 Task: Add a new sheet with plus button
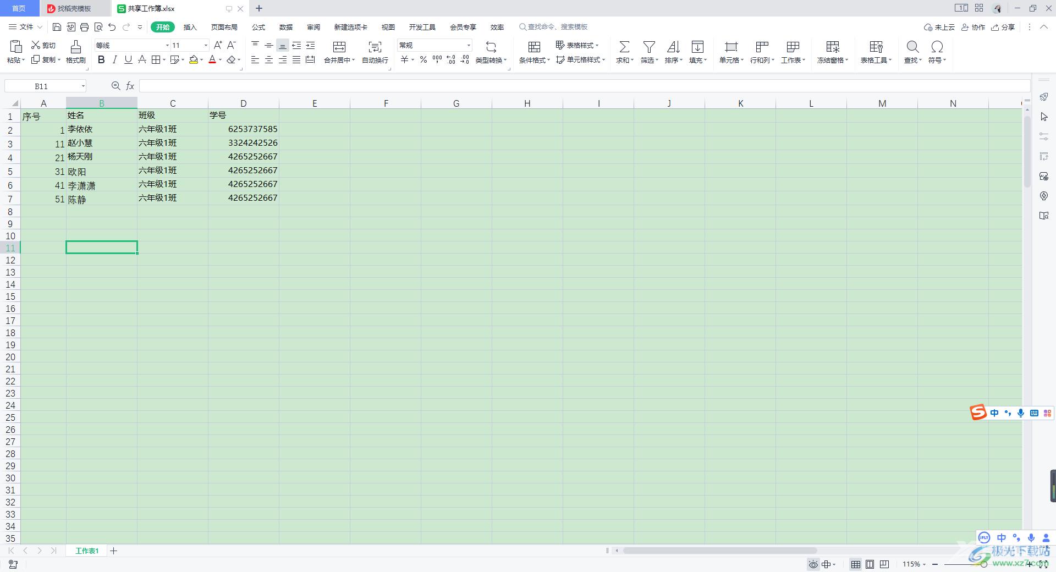114,551
